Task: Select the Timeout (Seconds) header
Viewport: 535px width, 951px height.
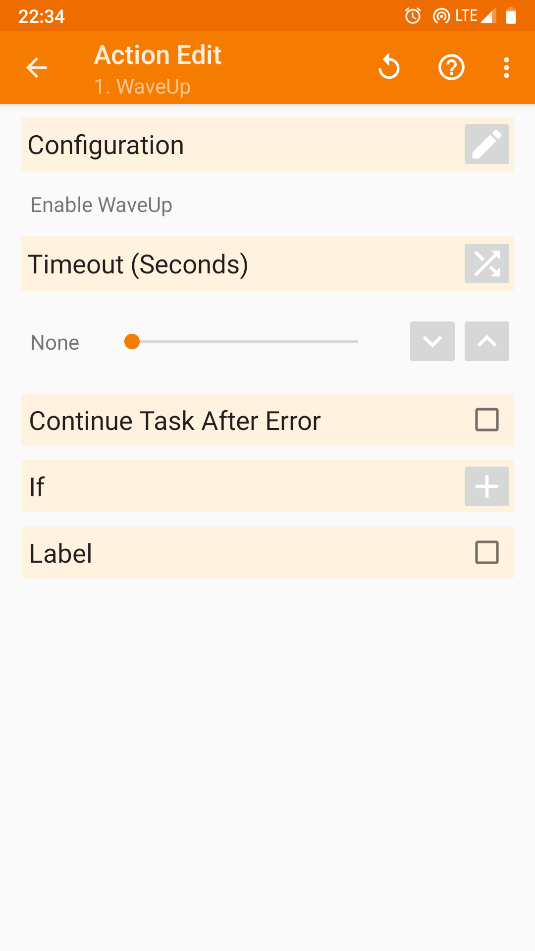Action: coord(138,264)
